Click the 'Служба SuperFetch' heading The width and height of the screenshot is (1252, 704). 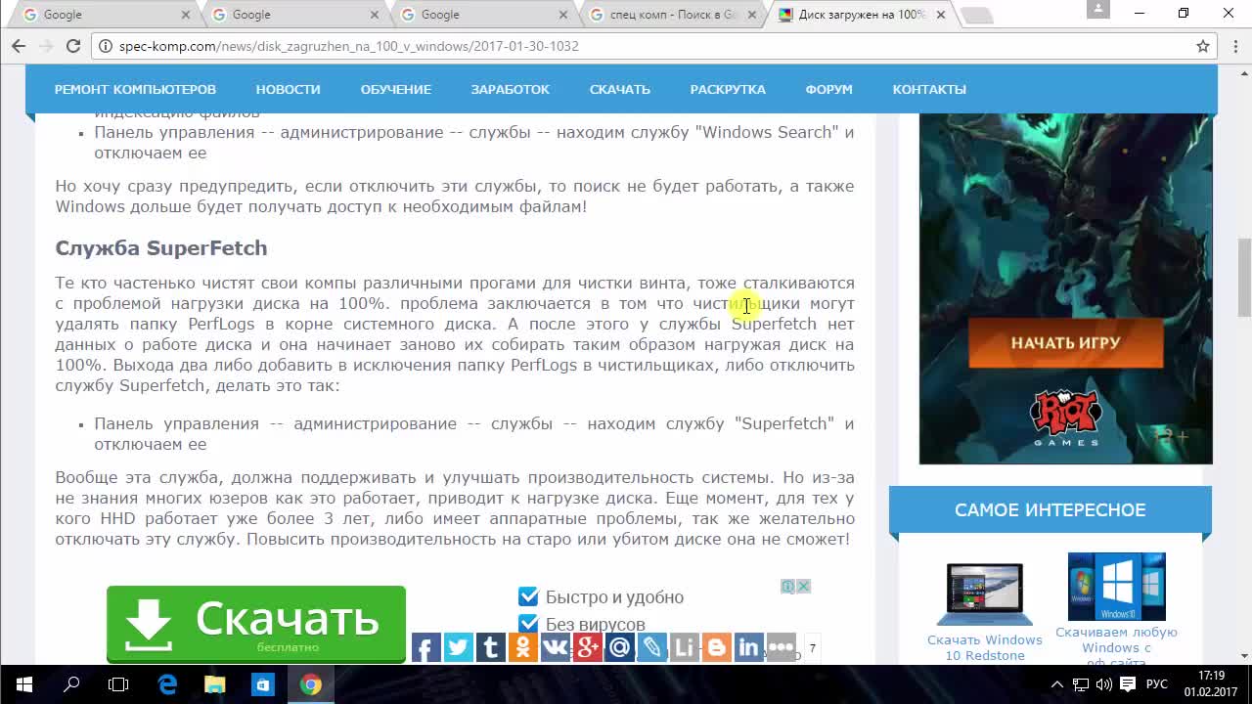click(x=161, y=248)
